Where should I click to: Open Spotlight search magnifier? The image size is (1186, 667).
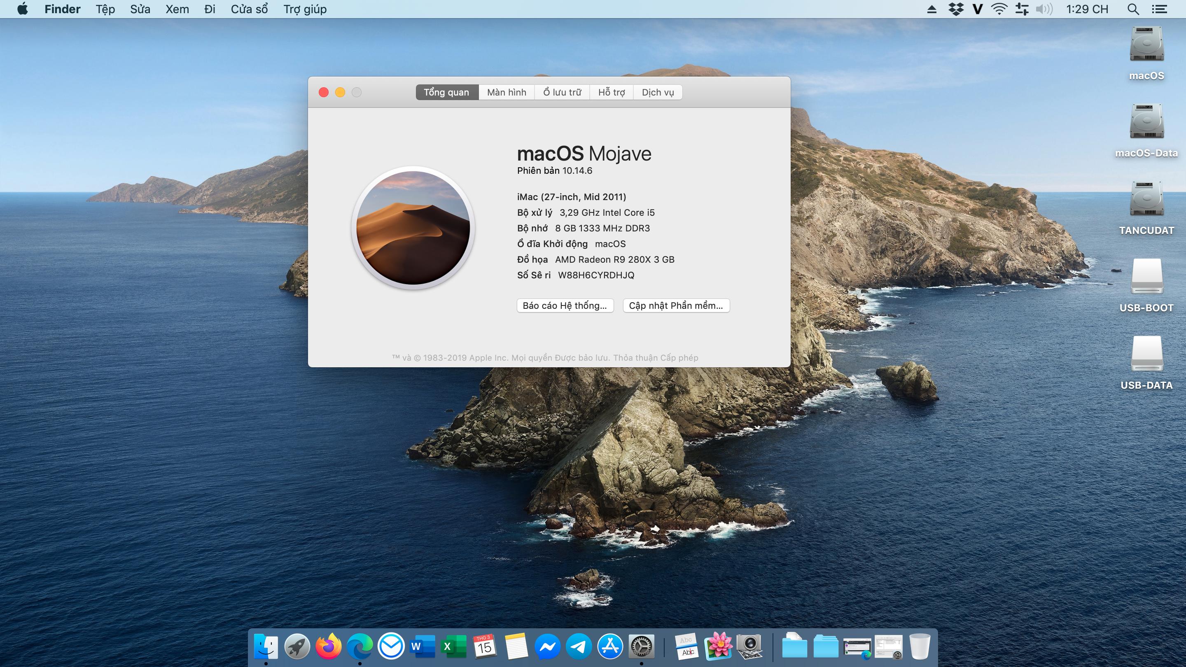[1133, 9]
